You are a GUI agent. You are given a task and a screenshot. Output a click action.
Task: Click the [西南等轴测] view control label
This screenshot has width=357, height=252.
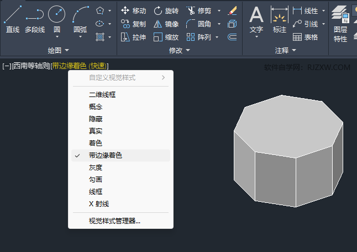coord(31,66)
